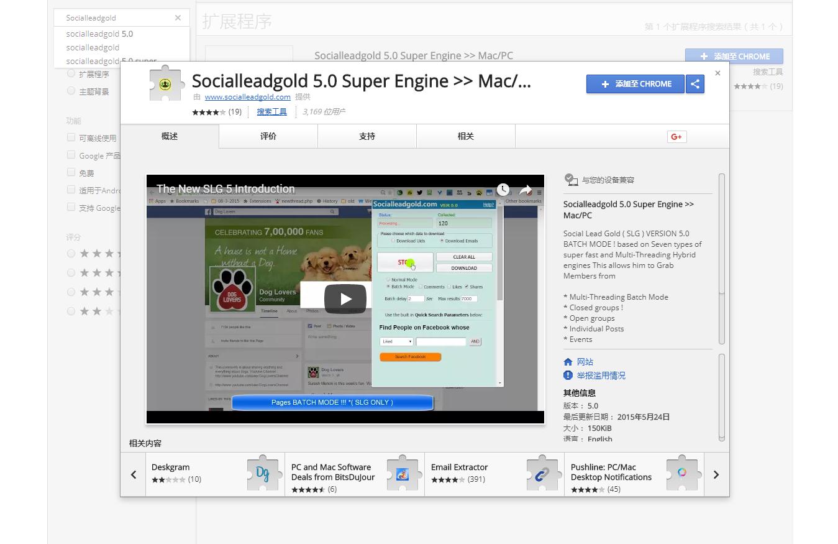The image size is (838, 544).
Task: Show previous related extensions with left arrow
Action: pyautogui.click(x=134, y=474)
